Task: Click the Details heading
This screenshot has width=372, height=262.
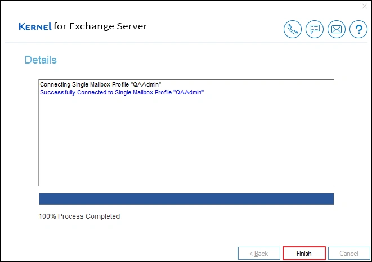Action: tap(41, 60)
